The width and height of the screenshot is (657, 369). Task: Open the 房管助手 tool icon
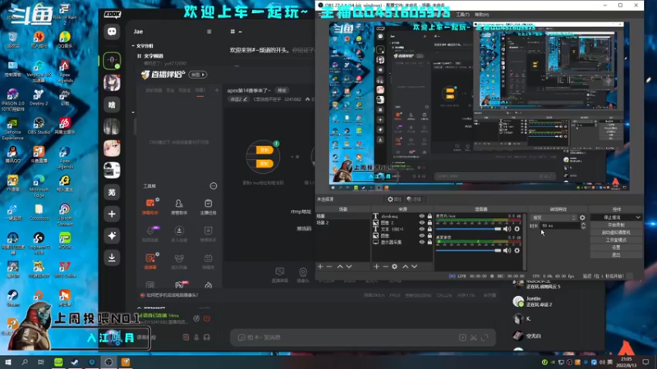pos(179,206)
